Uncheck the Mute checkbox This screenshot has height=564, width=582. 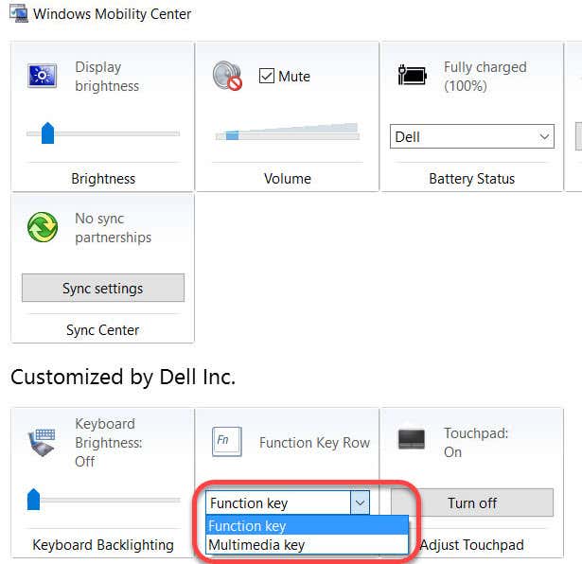(x=266, y=76)
